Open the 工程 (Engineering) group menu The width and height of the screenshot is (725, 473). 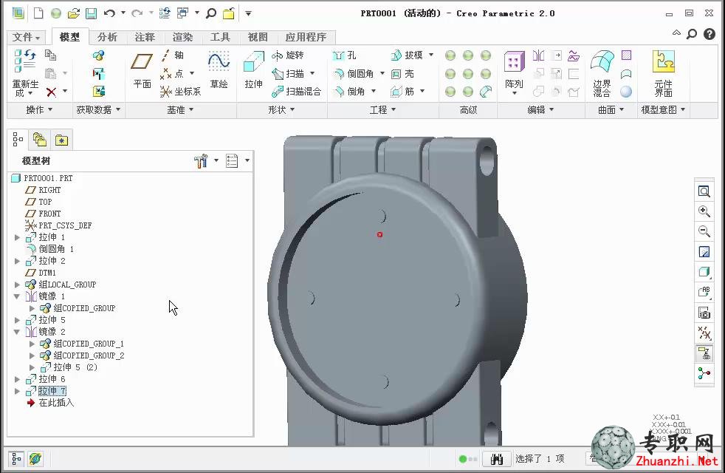coord(383,109)
